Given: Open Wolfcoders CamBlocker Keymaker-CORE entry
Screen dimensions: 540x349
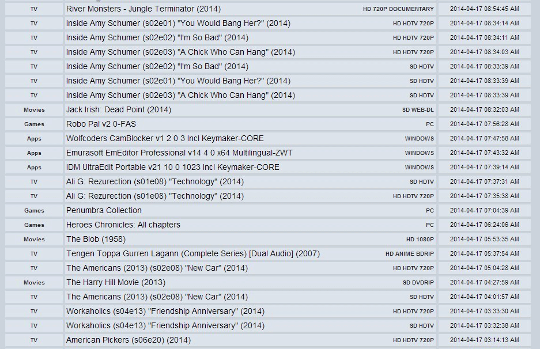Looking at the screenshot, I should pyautogui.click(x=165, y=139).
